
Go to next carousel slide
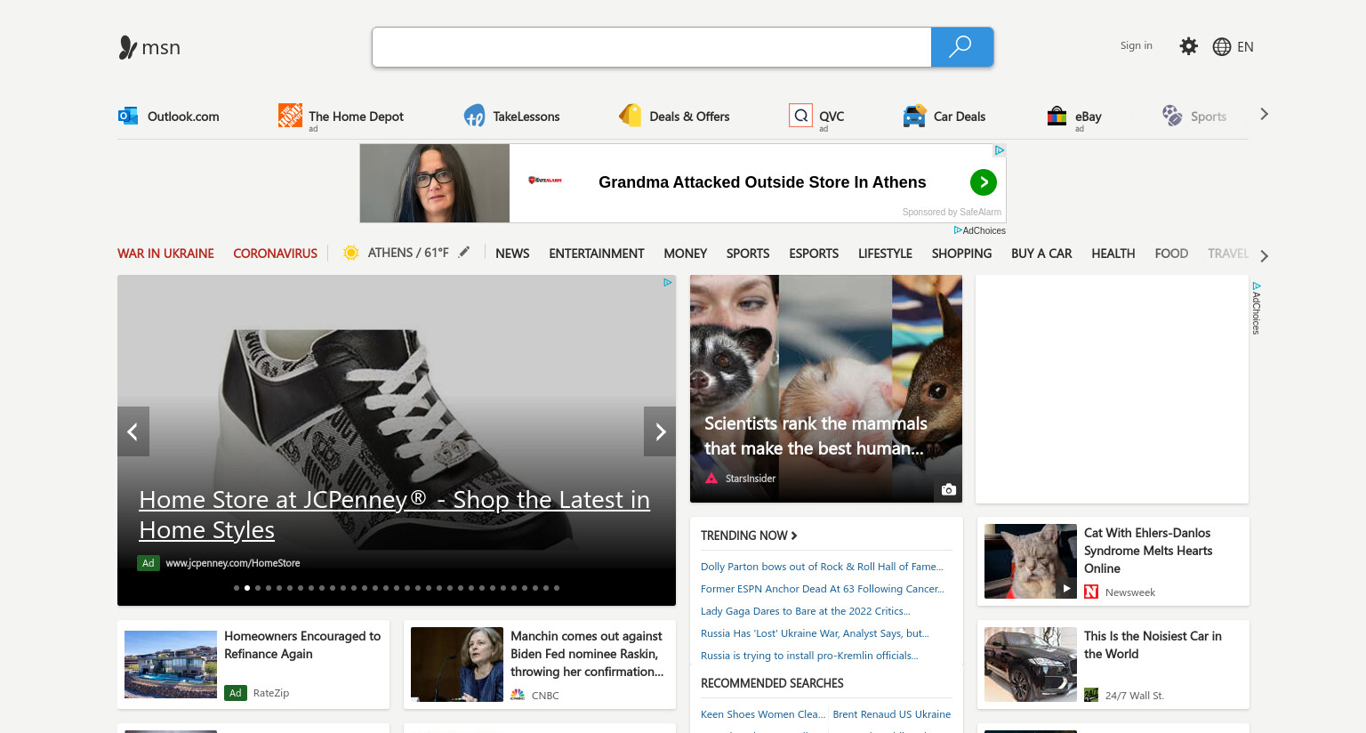click(660, 431)
